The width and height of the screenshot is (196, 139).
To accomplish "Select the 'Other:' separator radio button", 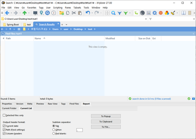I will pyautogui.click(x=54, y=130).
